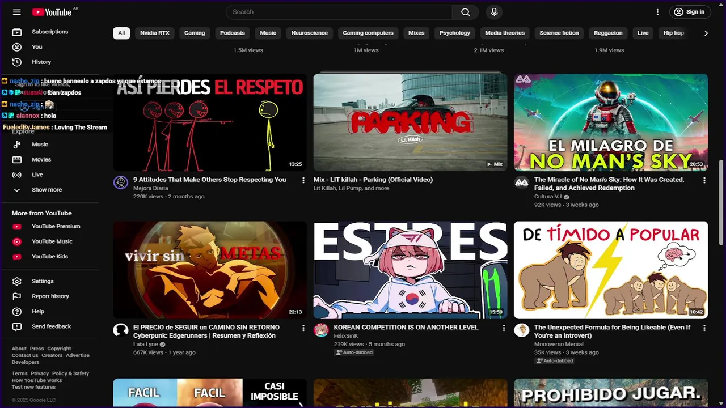Open How YouTube works link
Image resolution: width=726 pixels, height=408 pixels.
(x=37, y=380)
